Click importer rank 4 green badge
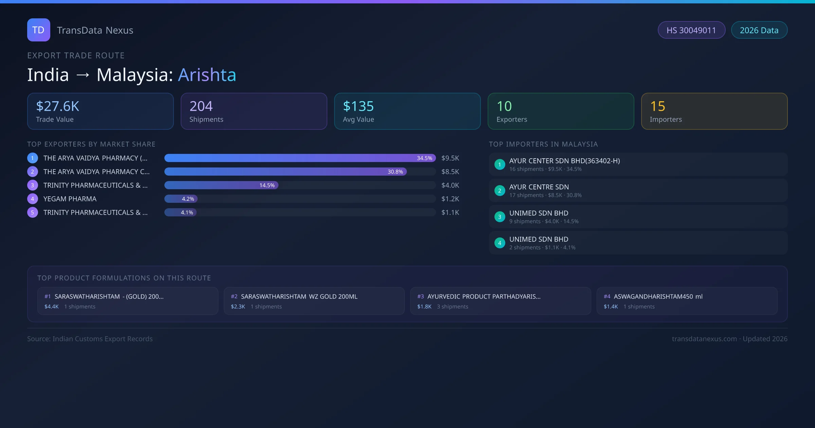 [x=500, y=243]
